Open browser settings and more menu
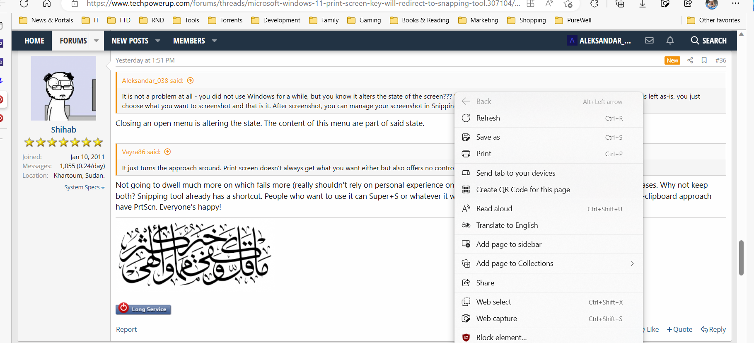The height and width of the screenshot is (343, 754). pos(735,3)
